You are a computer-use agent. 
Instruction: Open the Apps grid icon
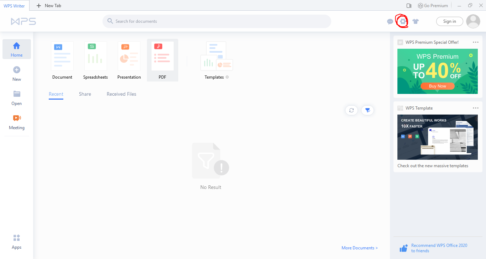tap(17, 238)
